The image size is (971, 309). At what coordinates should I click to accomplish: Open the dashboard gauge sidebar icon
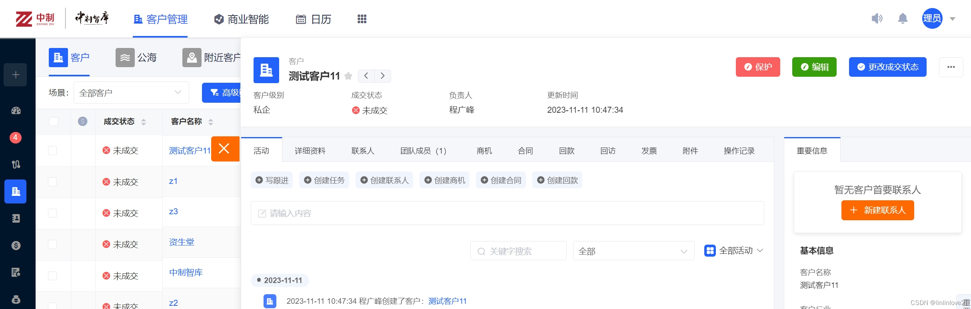[16, 111]
